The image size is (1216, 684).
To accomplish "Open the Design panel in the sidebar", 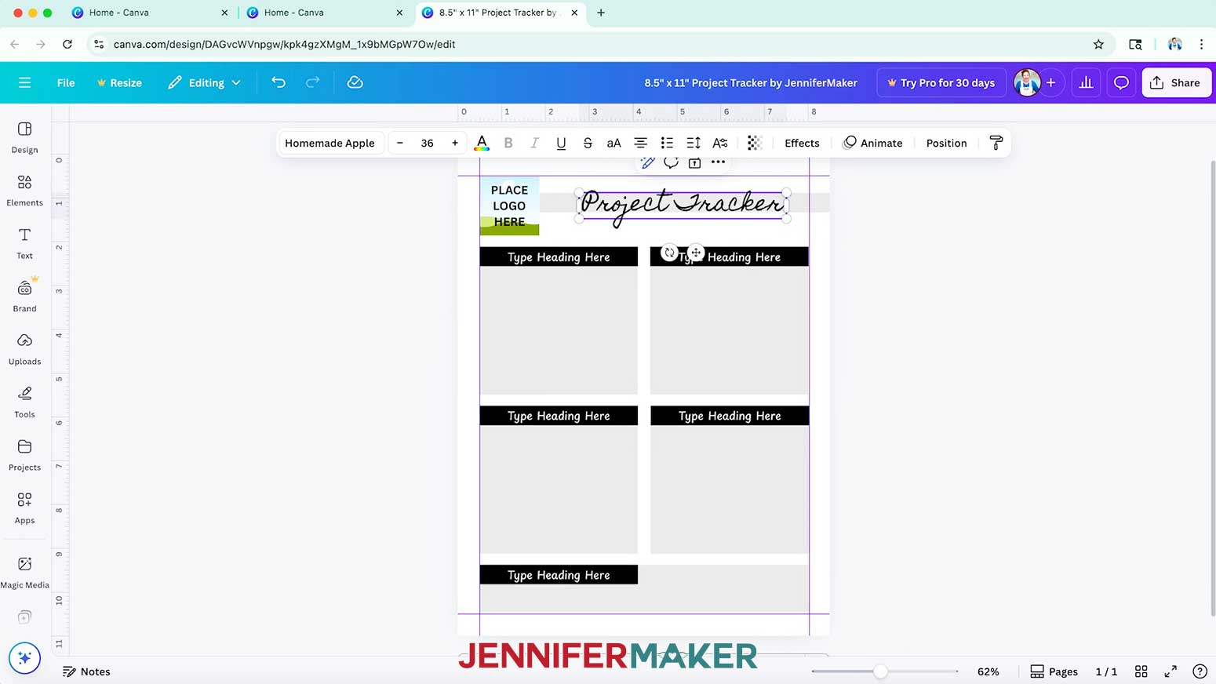I will tap(24, 137).
